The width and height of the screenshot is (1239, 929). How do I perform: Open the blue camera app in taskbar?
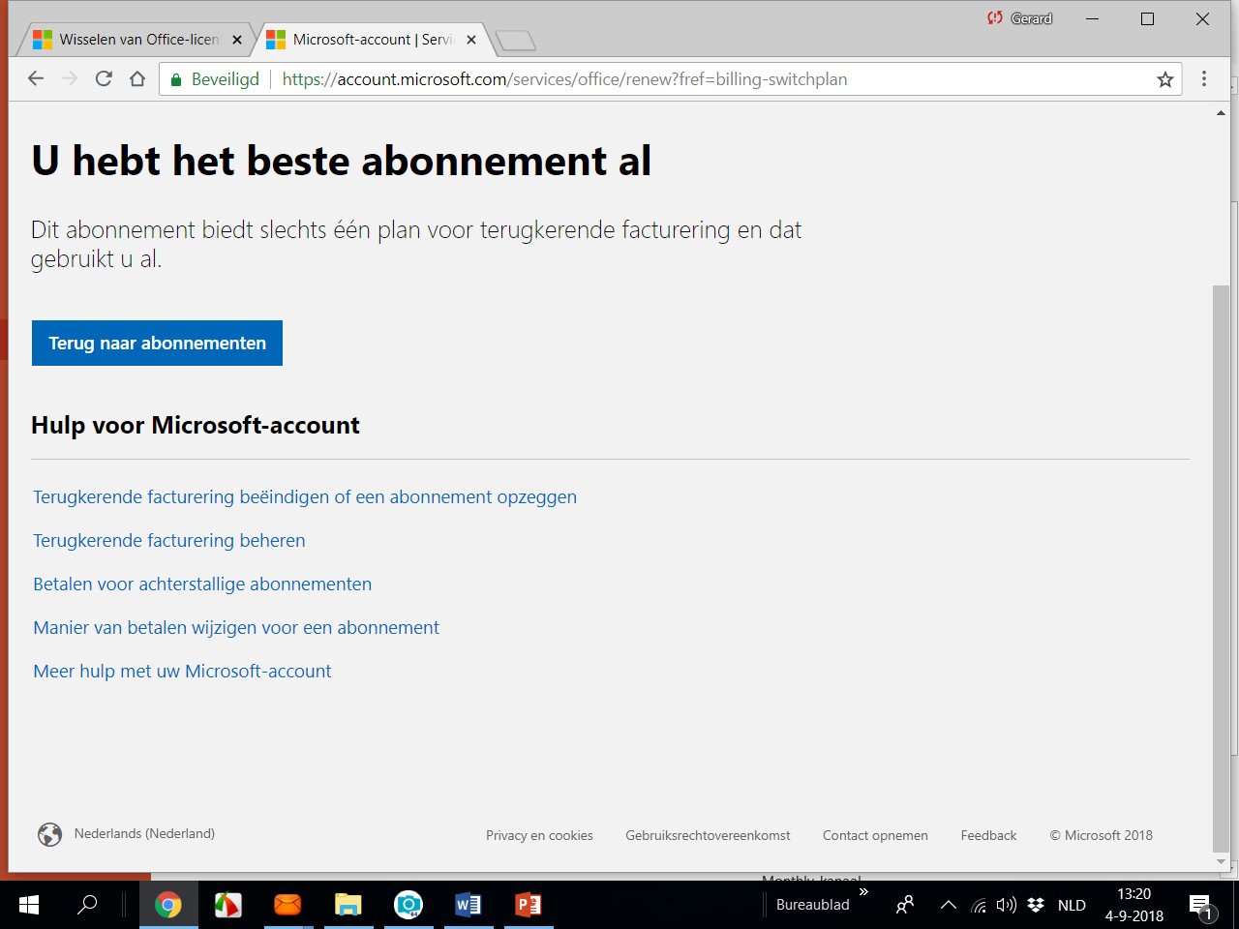[x=408, y=905]
